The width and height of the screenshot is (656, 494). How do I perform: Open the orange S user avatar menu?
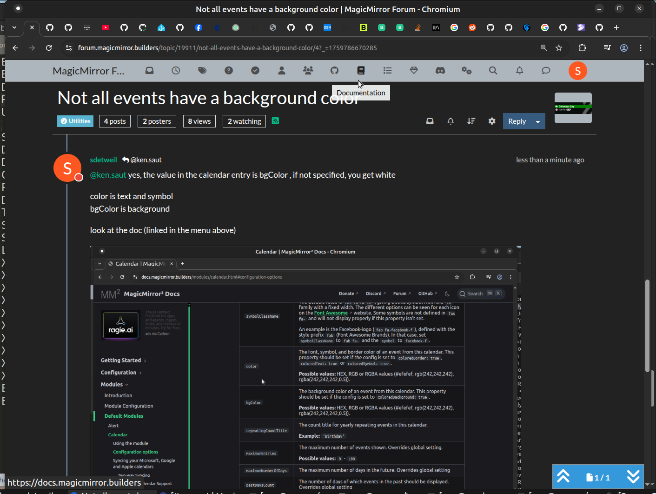(577, 71)
